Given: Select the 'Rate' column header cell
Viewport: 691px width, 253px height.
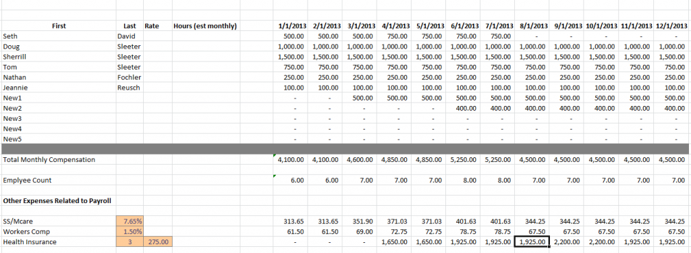Looking at the screenshot, I should 158,26.
